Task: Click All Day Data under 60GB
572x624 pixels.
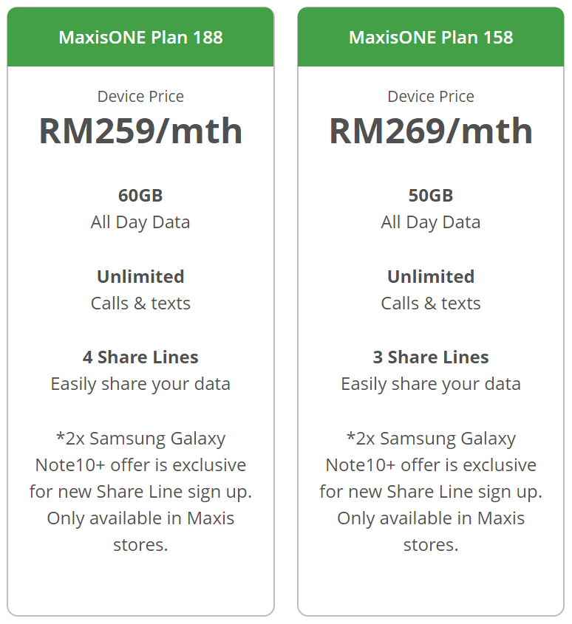Action: point(140,222)
